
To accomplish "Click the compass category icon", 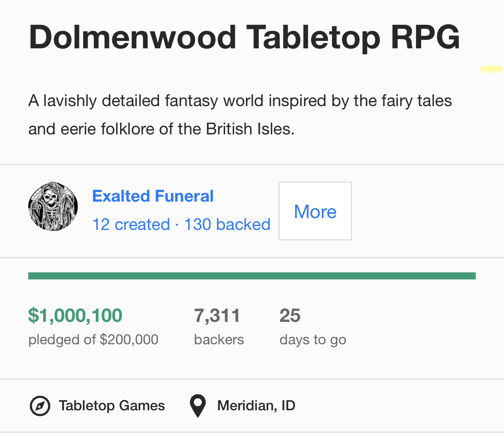I will (x=40, y=406).
